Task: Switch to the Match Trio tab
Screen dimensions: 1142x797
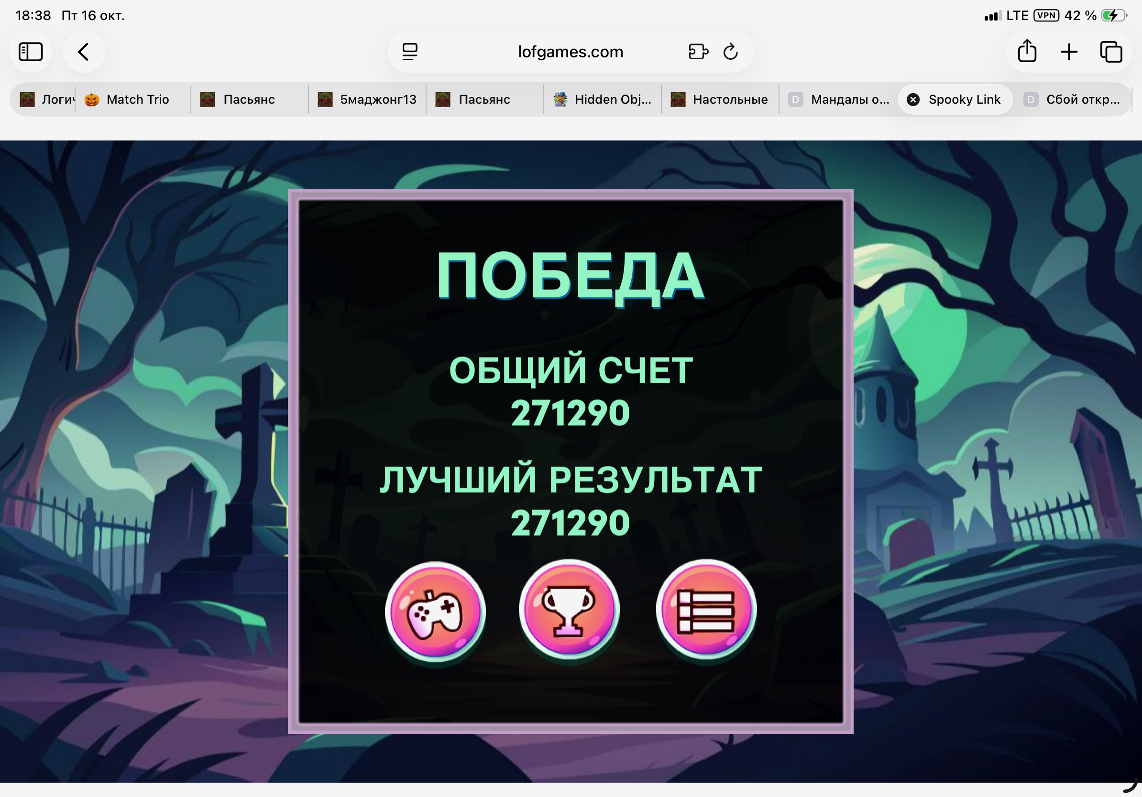Action: [132, 99]
